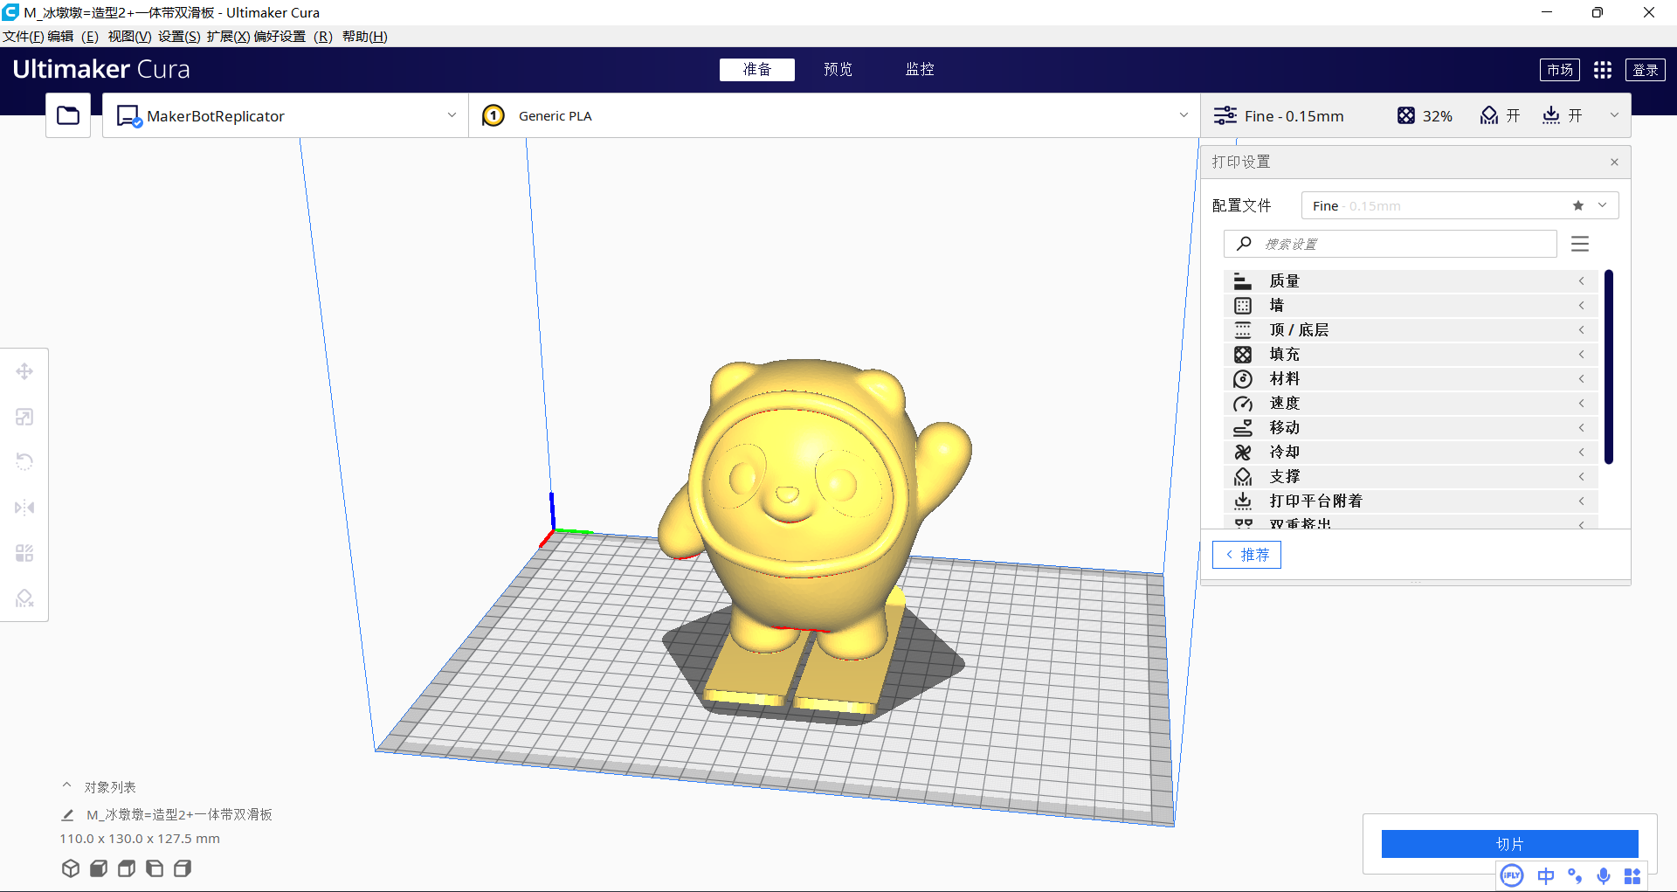This screenshot has width=1677, height=892.
Task: Switch to the 准备 stage tab
Action: tap(757, 69)
